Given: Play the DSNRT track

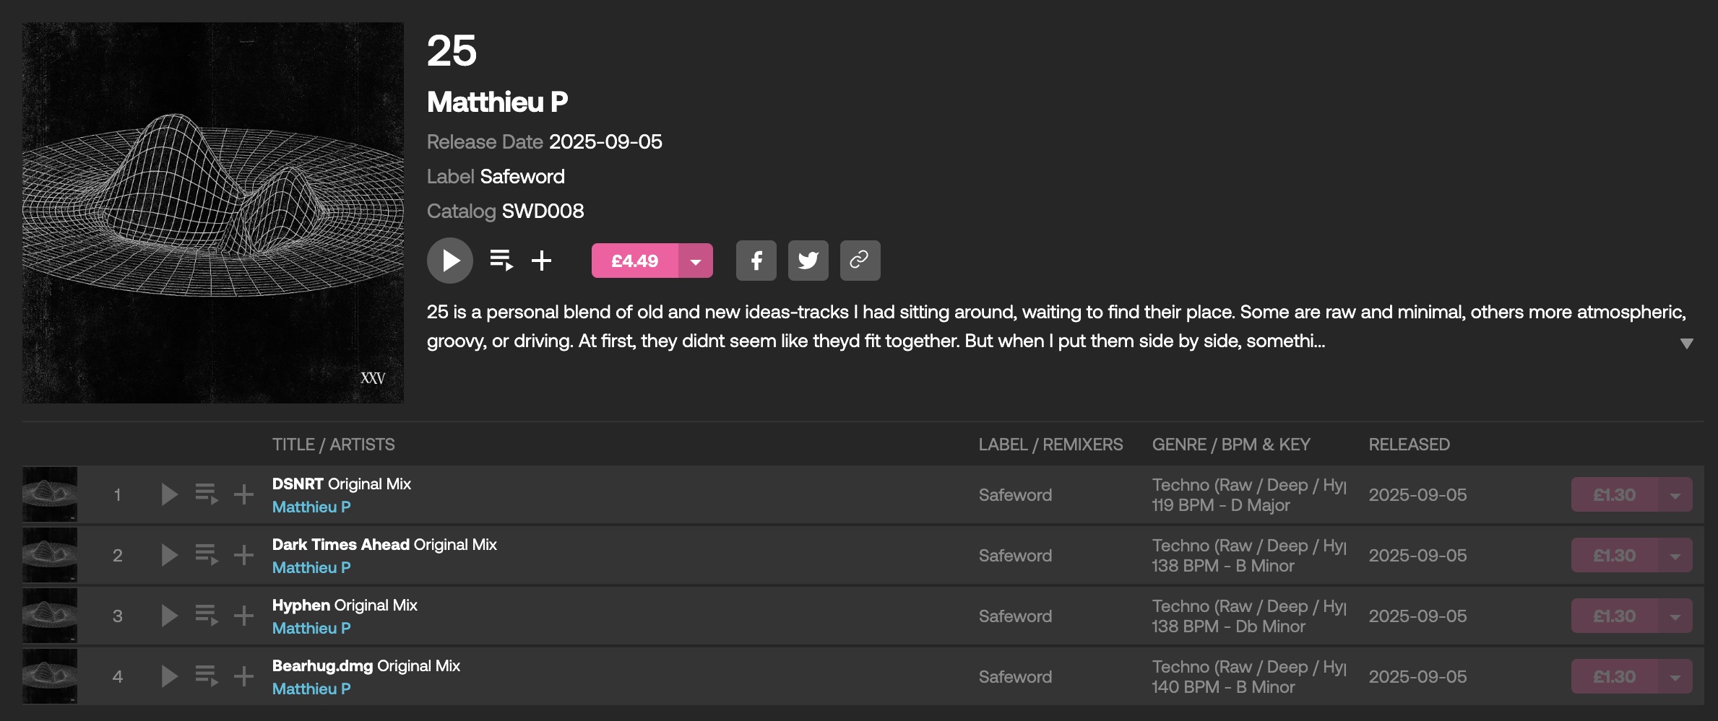Looking at the screenshot, I should tap(169, 494).
